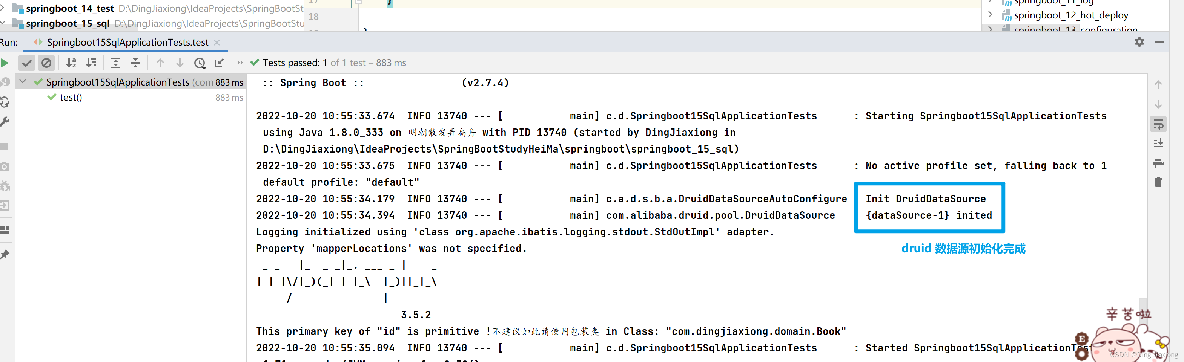Click editor line number 18
Image resolution: width=1184 pixels, height=362 pixels.
point(313,17)
